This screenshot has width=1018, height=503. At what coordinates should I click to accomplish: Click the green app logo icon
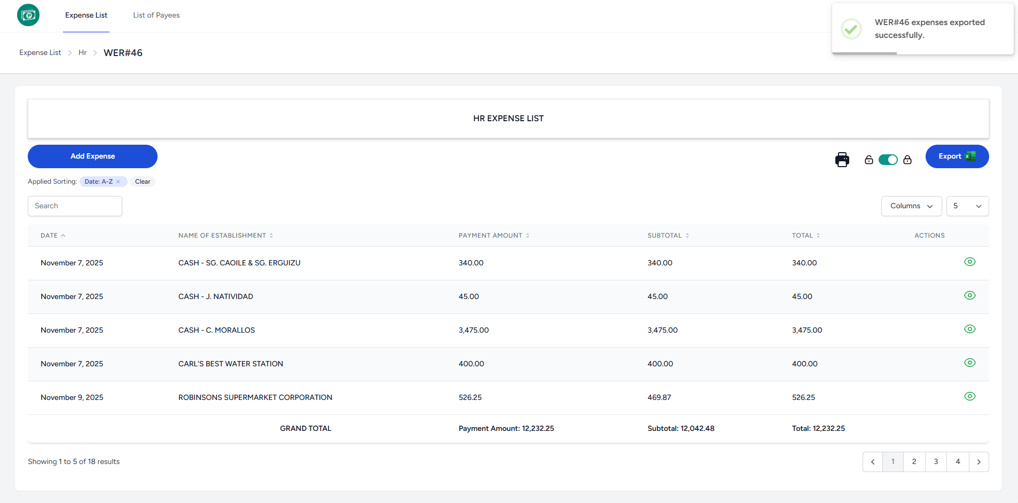coord(28,15)
